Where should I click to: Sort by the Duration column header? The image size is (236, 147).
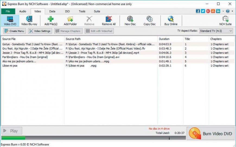coord(170,39)
